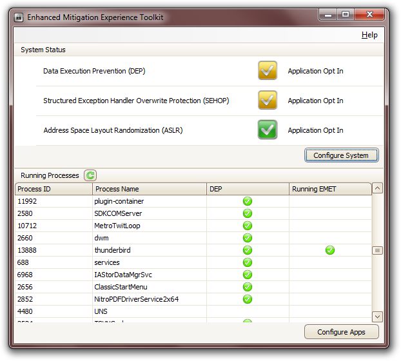Click the DEP yellow checkmark status icon
401x361 pixels.
pos(268,71)
